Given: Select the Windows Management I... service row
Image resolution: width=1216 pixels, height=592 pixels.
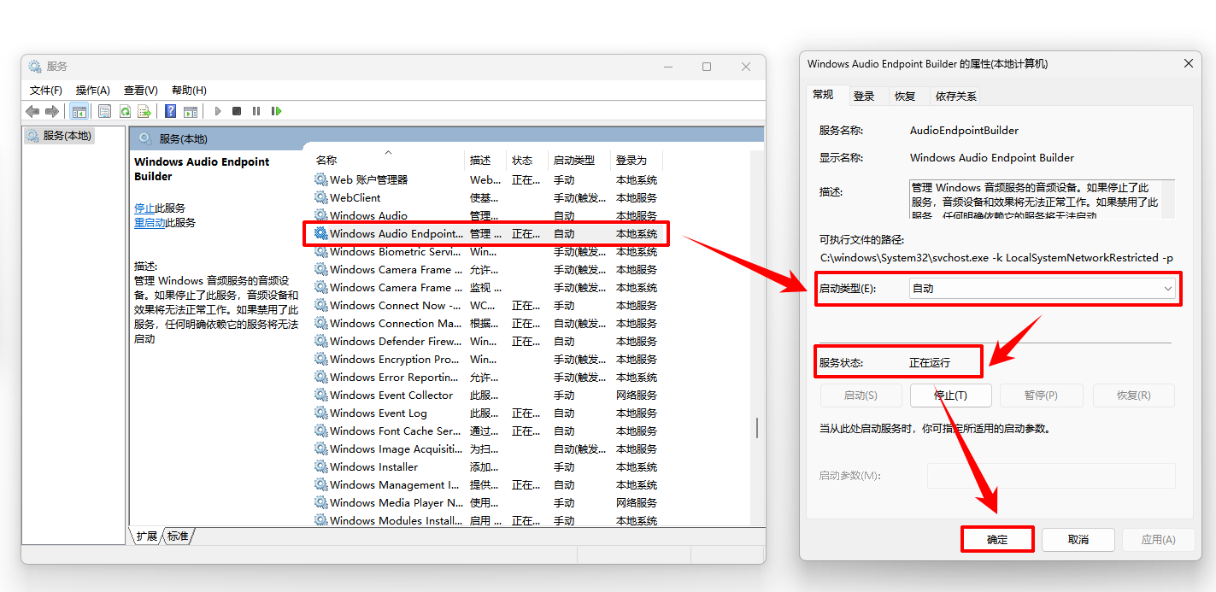Looking at the screenshot, I should (485, 484).
